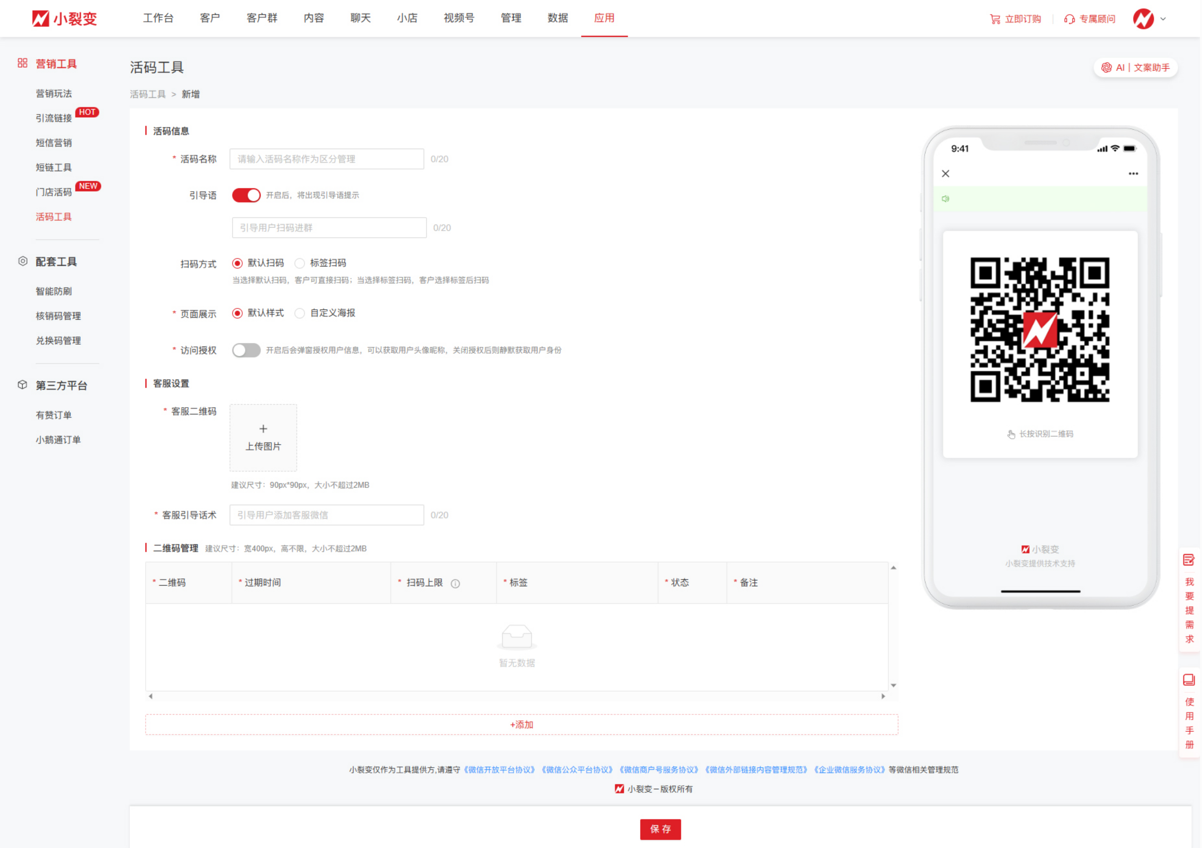
Task: Focus the 活码名称 input field
Action: coord(327,159)
